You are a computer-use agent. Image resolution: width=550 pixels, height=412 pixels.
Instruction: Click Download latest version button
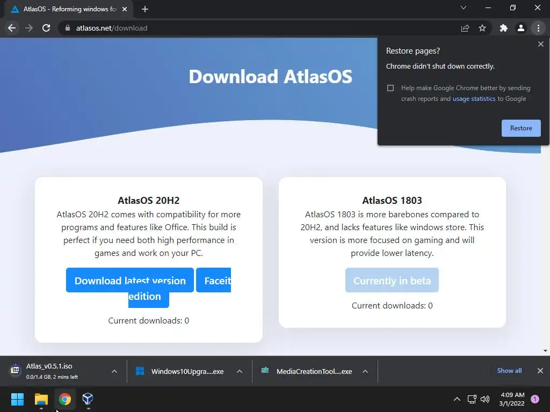[x=130, y=280]
